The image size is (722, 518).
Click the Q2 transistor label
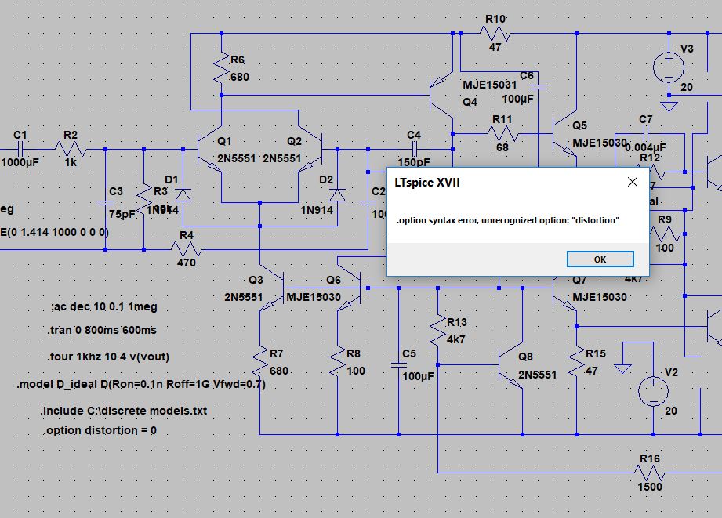click(294, 141)
